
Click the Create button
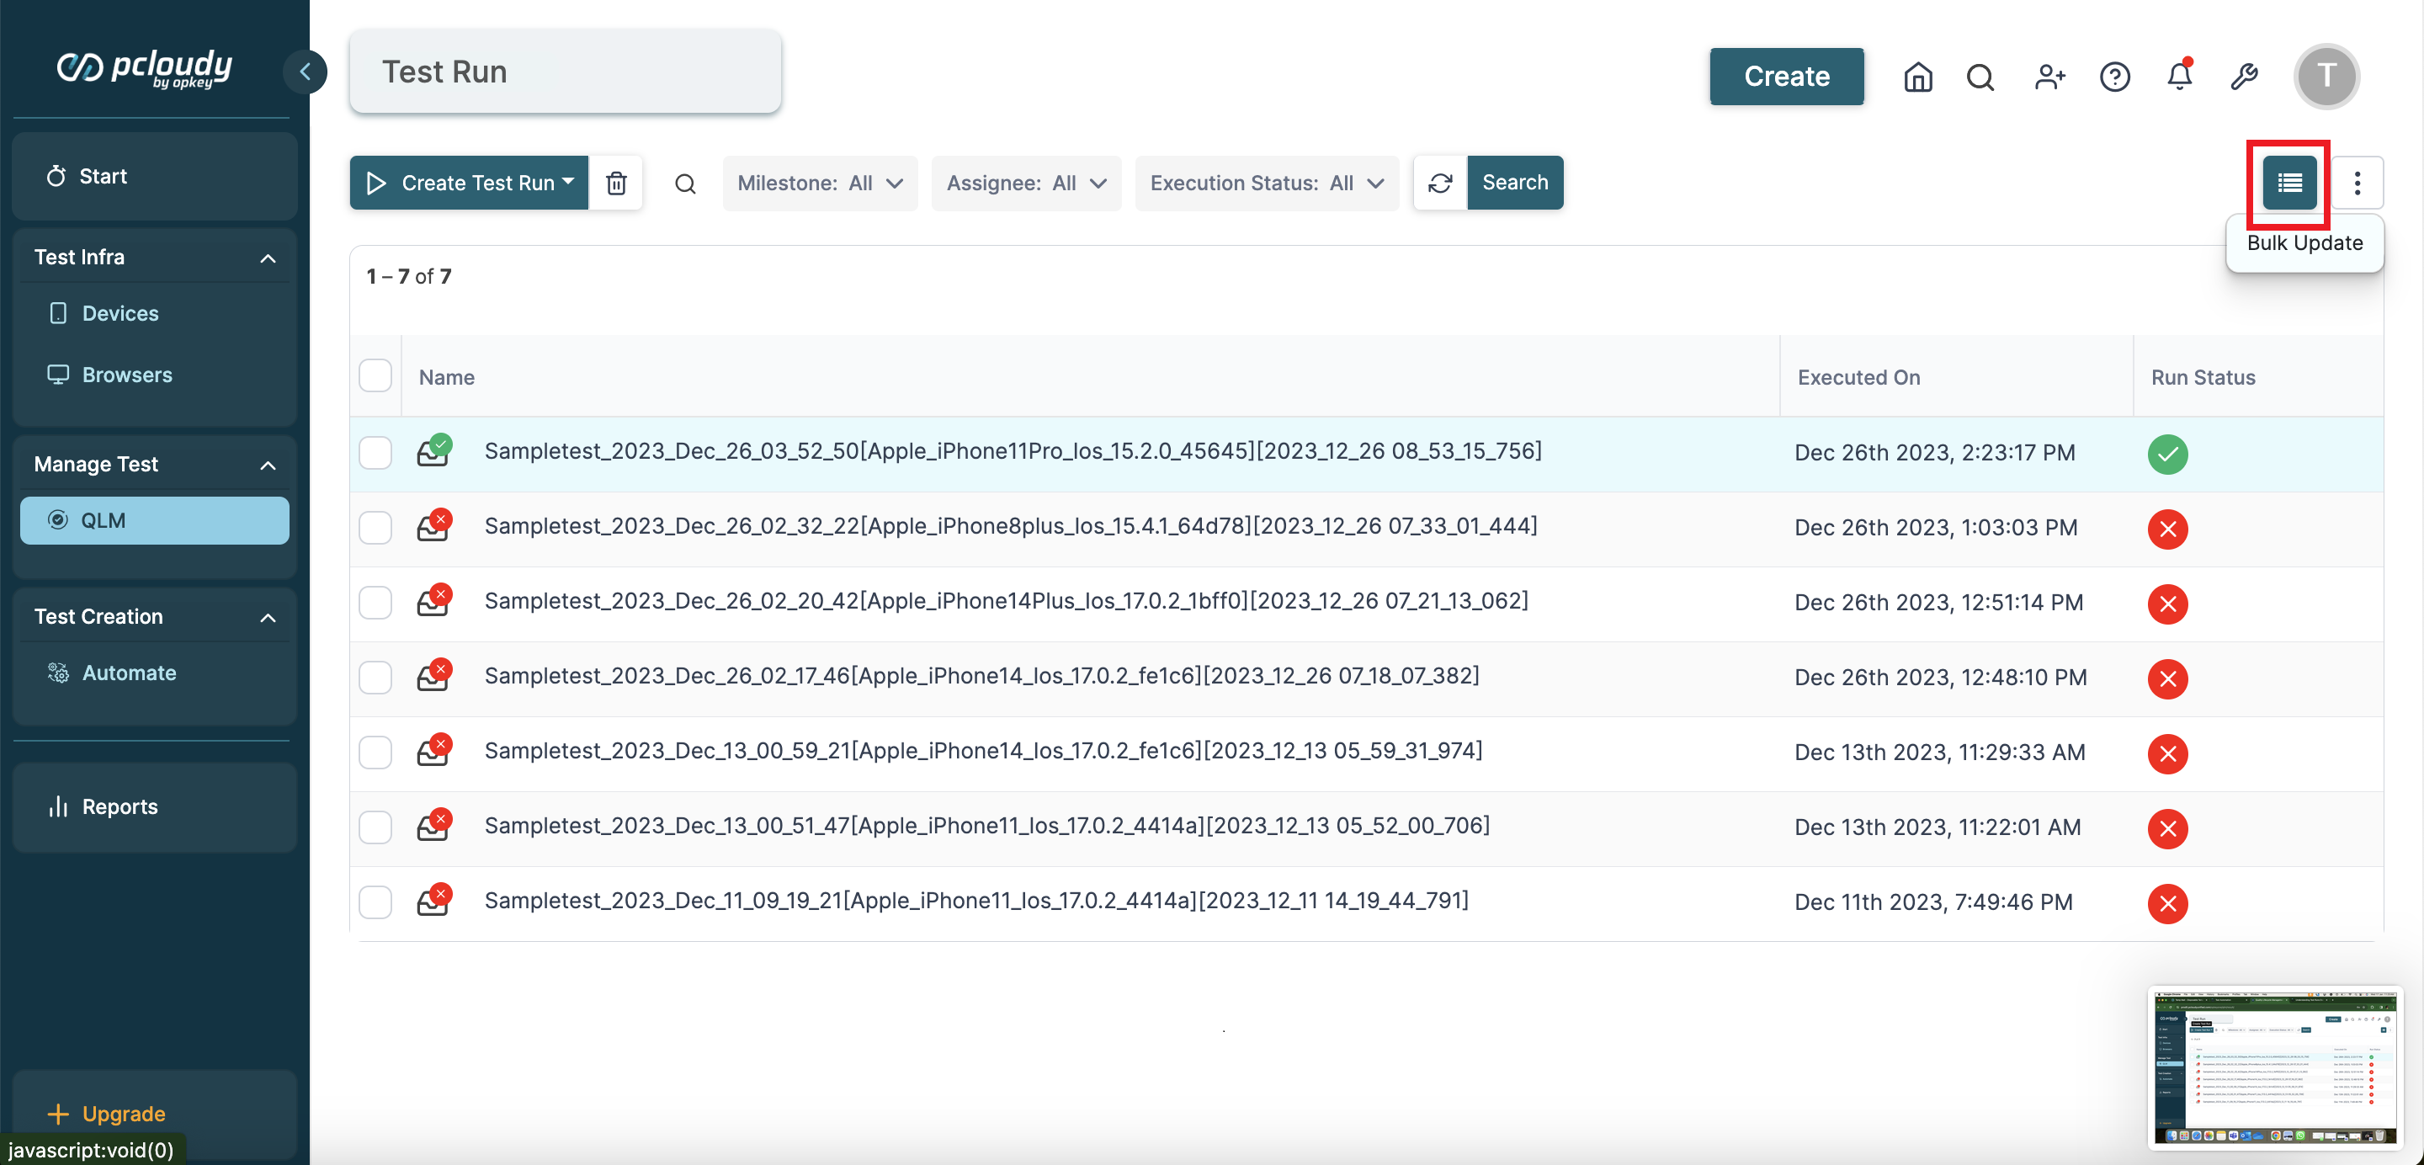click(1786, 77)
